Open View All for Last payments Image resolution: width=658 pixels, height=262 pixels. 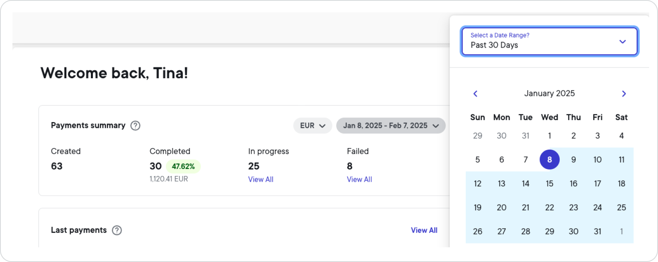coord(424,230)
